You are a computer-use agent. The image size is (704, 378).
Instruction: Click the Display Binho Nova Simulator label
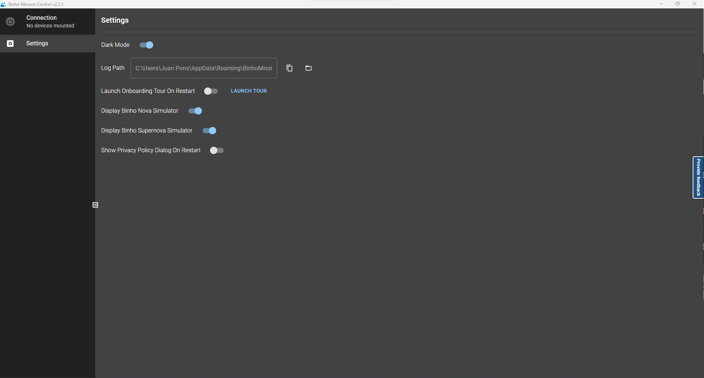coord(140,111)
